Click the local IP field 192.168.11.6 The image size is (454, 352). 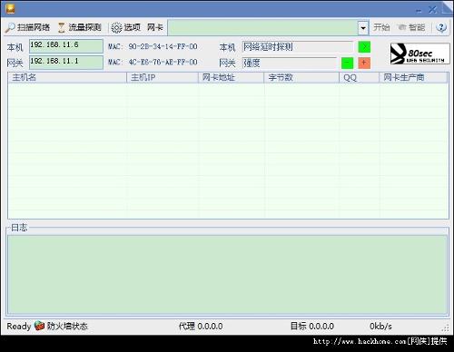tap(66, 46)
